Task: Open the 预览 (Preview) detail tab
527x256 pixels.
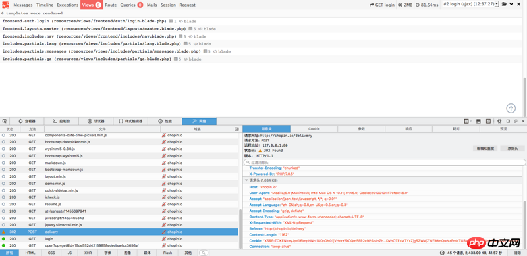Action: (x=503, y=129)
